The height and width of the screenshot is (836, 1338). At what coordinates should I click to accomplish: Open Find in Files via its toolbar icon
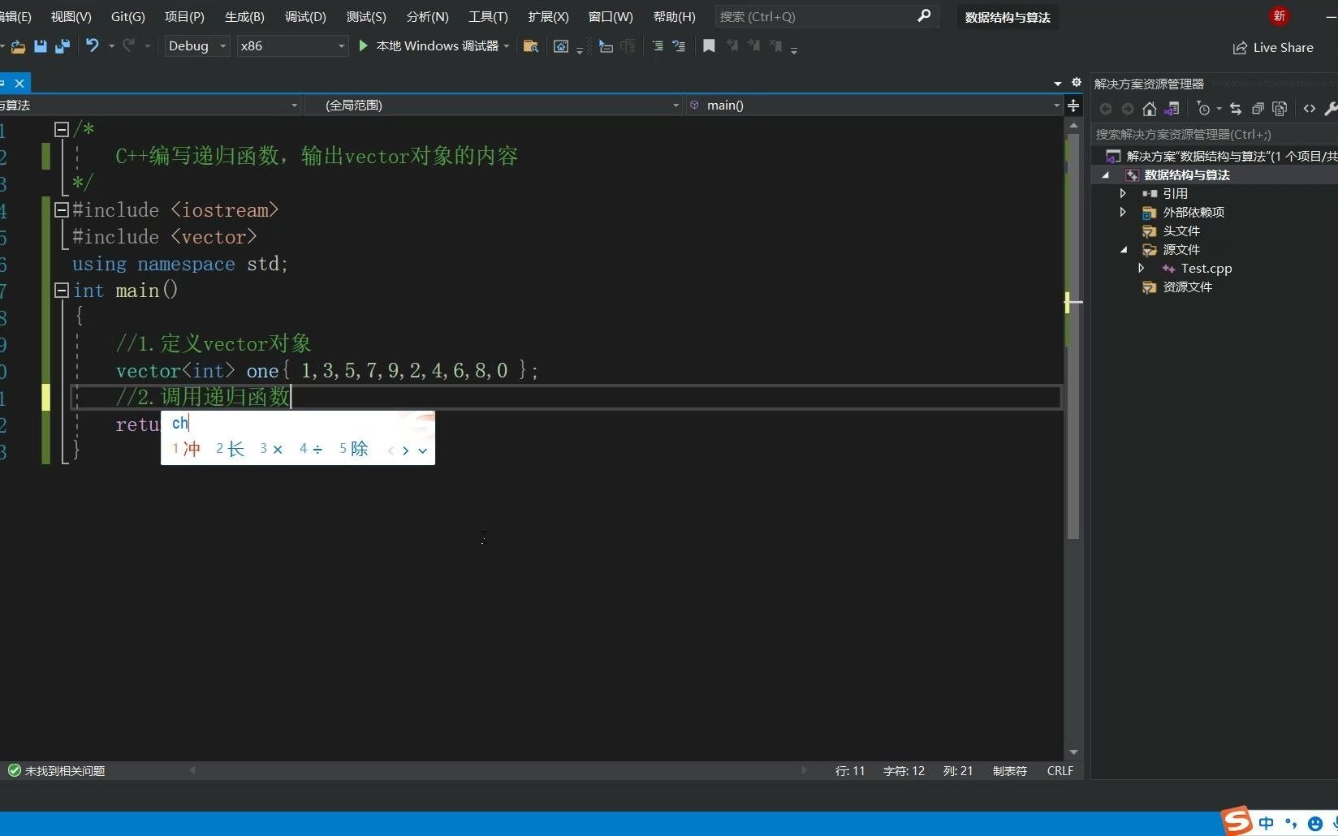(x=530, y=46)
